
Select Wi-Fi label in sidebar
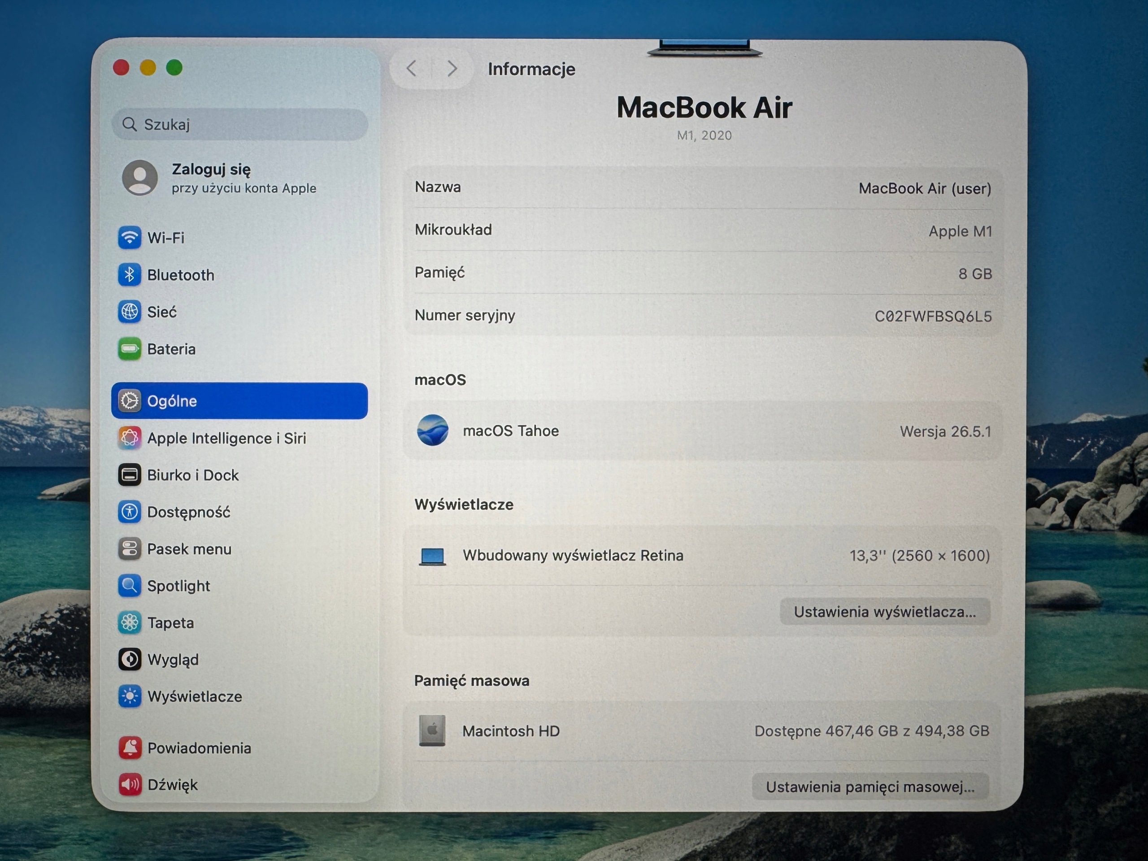click(166, 238)
